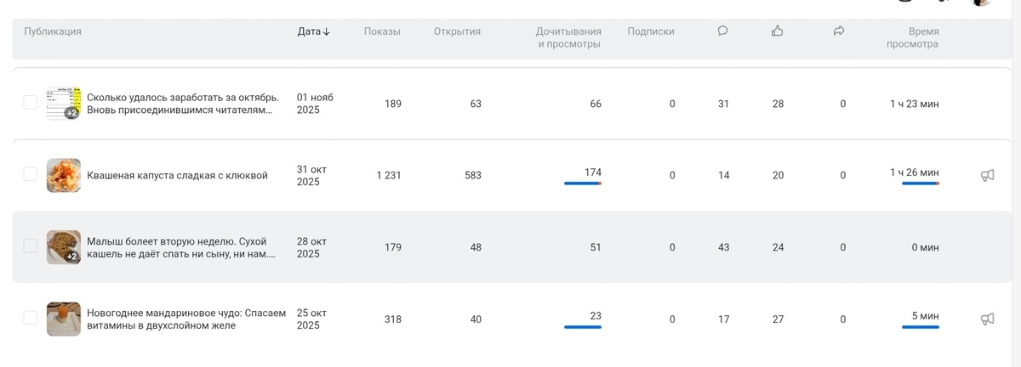
Task: Click the sort arrow next to Дата
Action: [327, 32]
